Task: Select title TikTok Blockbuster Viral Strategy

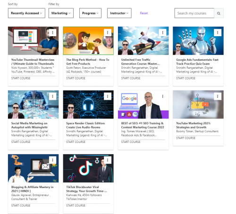Action: (86, 189)
